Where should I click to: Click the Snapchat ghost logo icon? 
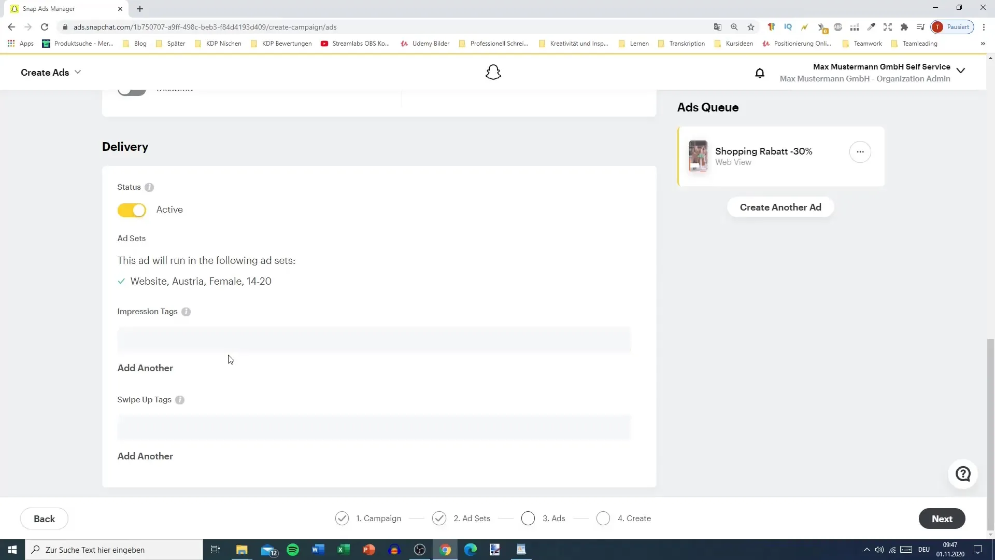(493, 72)
